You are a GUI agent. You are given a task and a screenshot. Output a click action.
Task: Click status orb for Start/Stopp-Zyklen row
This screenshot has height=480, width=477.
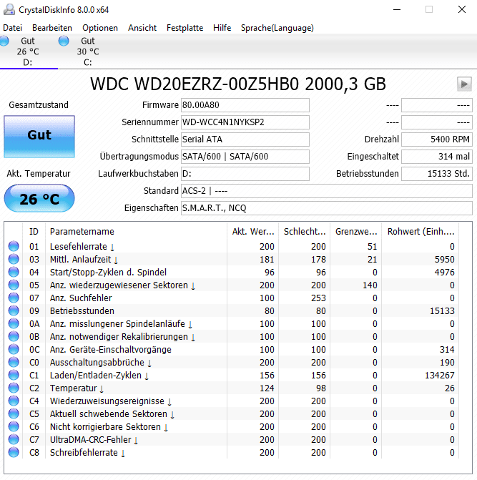tap(14, 272)
